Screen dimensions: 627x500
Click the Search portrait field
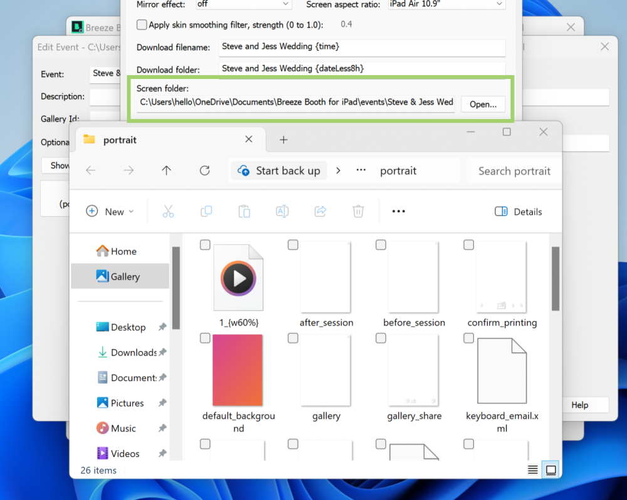tap(514, 171)
